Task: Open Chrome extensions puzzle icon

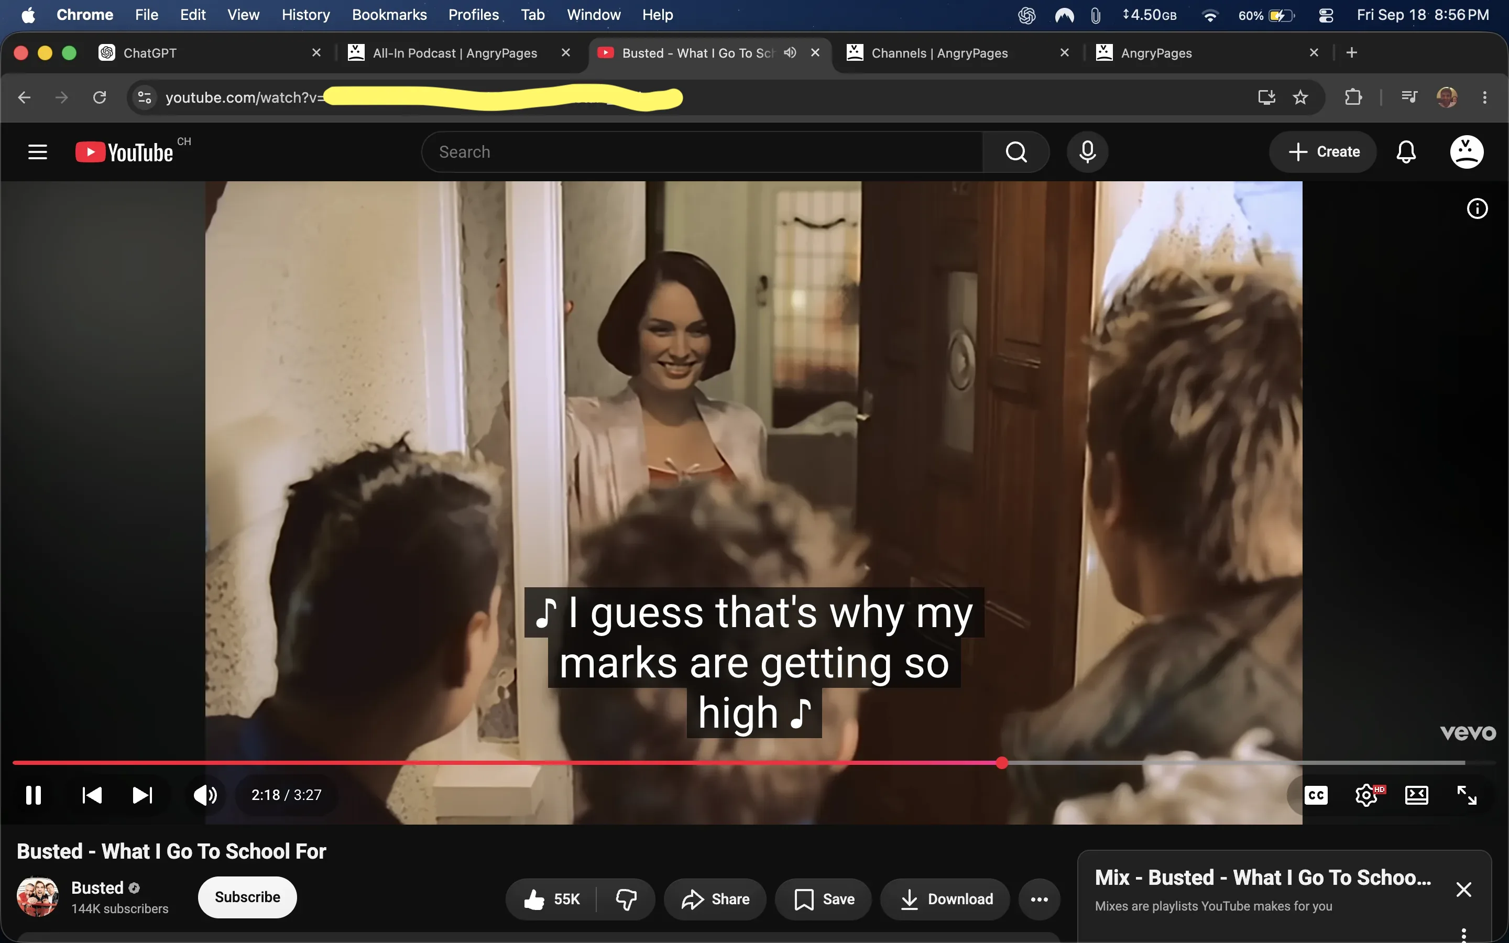Action: pyautogui.click(x=1353, y=97)
